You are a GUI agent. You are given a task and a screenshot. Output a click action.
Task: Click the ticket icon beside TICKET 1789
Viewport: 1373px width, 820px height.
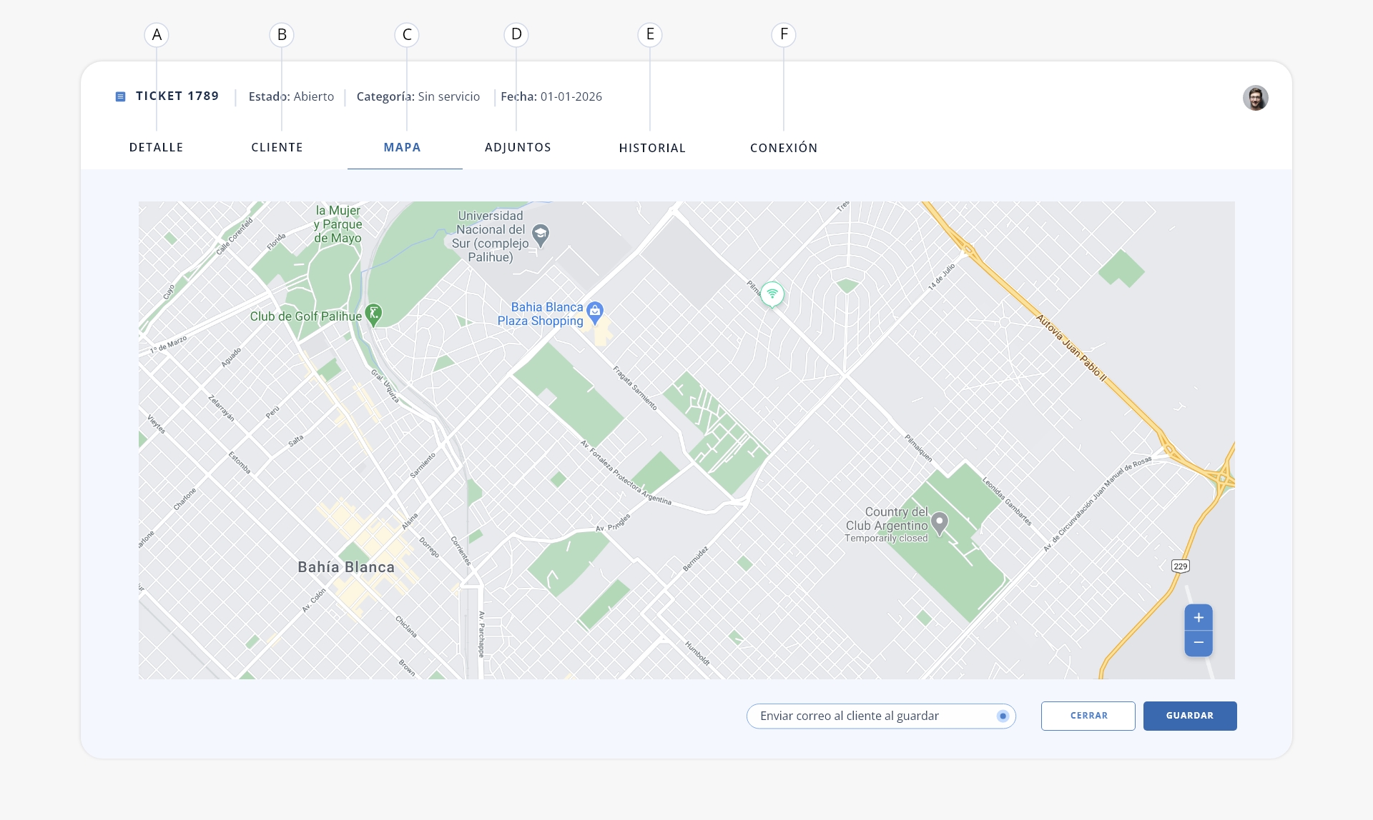coord(120,96)
